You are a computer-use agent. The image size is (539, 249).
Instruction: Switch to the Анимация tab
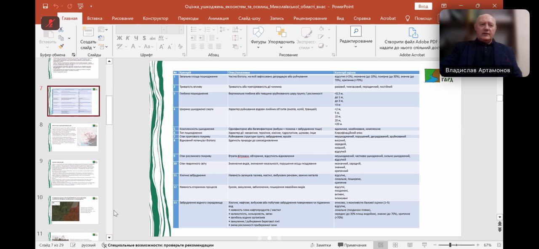coord(218,18)
